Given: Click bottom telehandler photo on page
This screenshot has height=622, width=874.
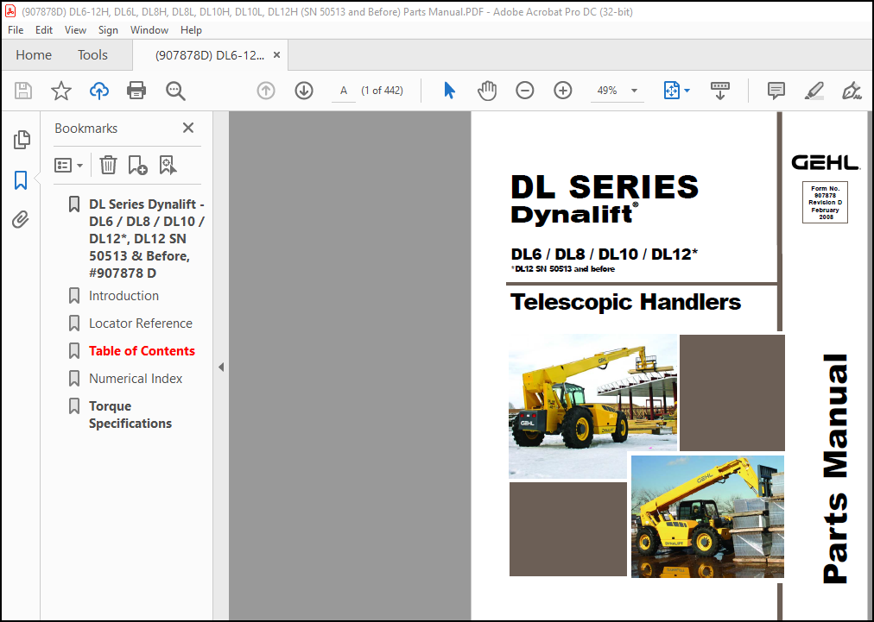Looking at the screenshot, I should point(707,516).
